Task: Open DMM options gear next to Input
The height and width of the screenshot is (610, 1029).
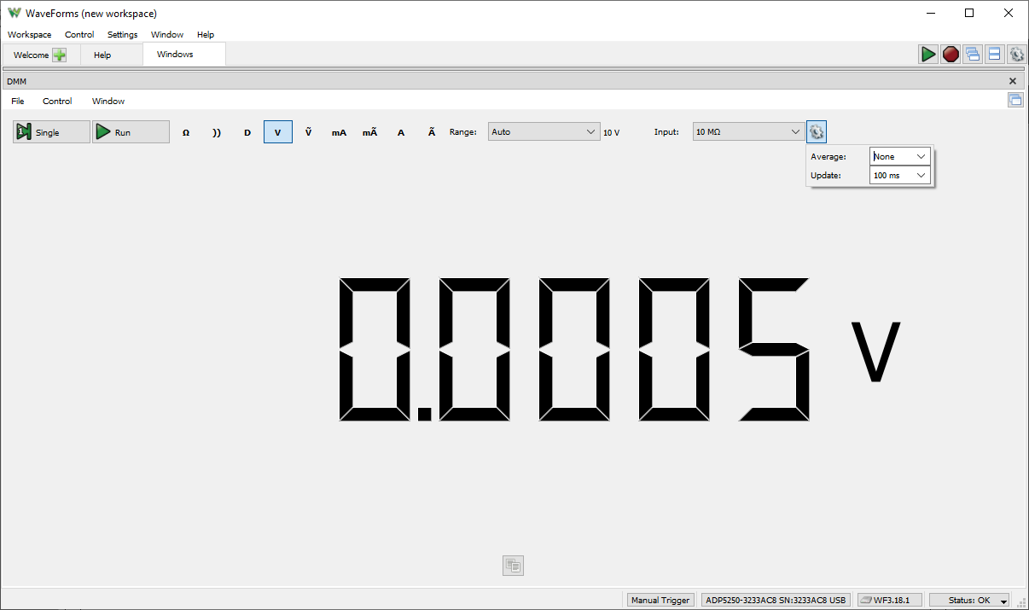Action: 817,131
